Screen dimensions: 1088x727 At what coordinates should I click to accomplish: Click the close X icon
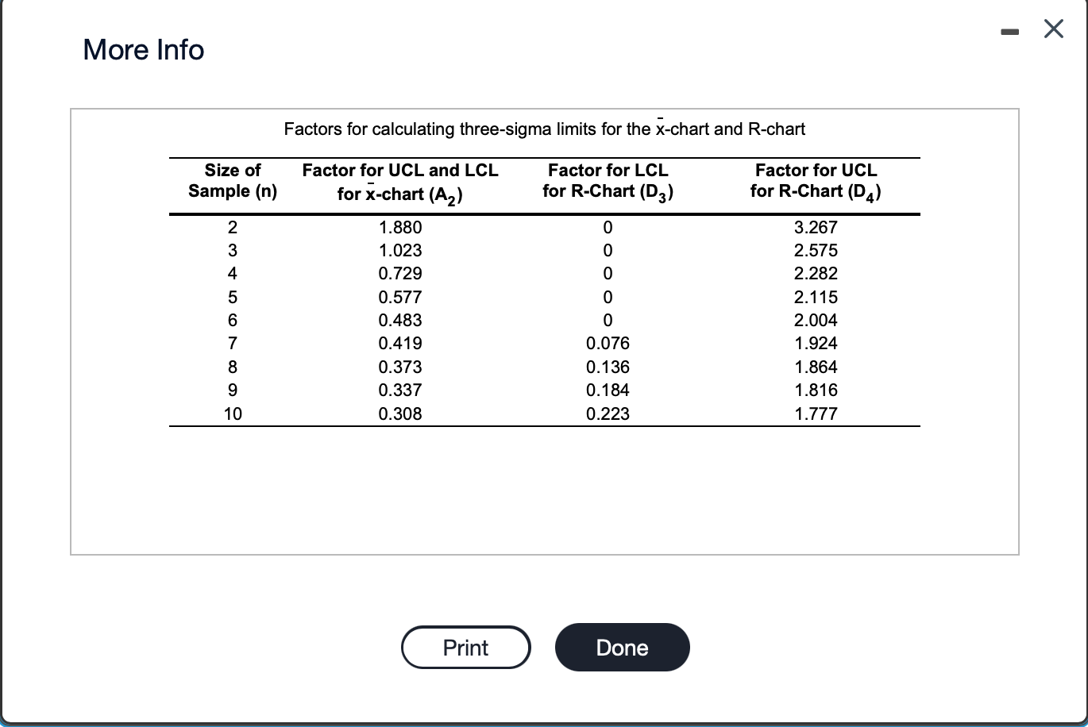click(x=1053, y=29)
